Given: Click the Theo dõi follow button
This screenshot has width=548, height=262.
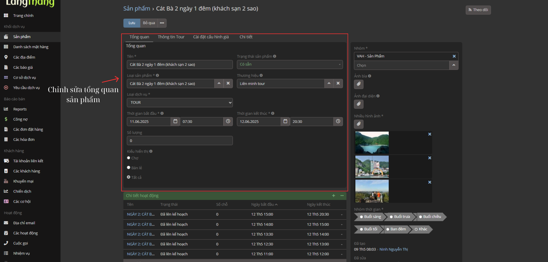Looking at the screenshot, I should pyautogui.click(x=478, y=10).
